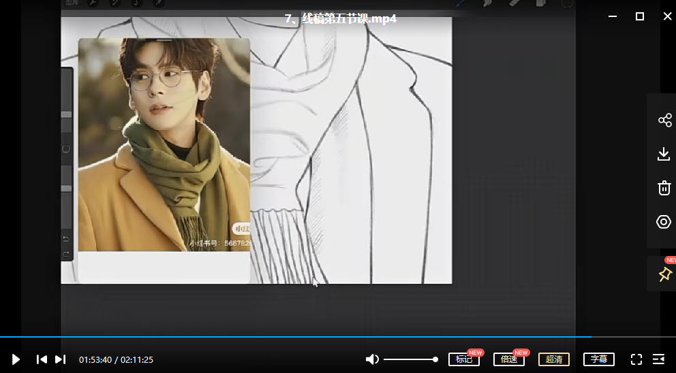676x373 pixels.
Task: Skip to the previous video
Action: (x=42, y=359)
